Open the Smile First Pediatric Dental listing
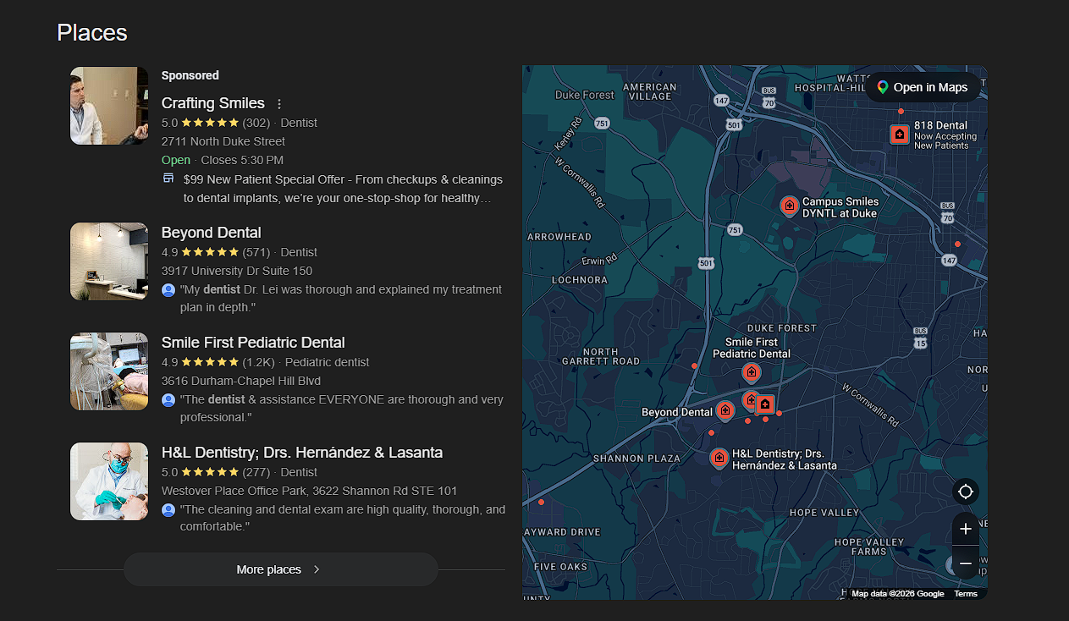This screenshot has width=1069, height=621. pyautogui.click(x=253, y=343)
